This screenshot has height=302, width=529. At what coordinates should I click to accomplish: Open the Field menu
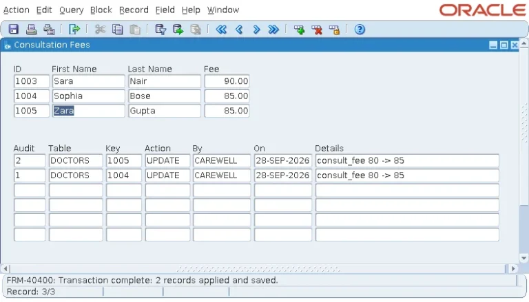[165, 10]
